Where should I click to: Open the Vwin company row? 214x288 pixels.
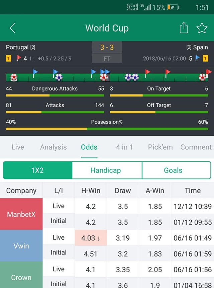coord(21,246)
